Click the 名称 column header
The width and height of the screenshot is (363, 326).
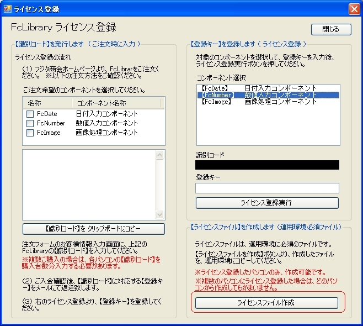pos(47,103)
